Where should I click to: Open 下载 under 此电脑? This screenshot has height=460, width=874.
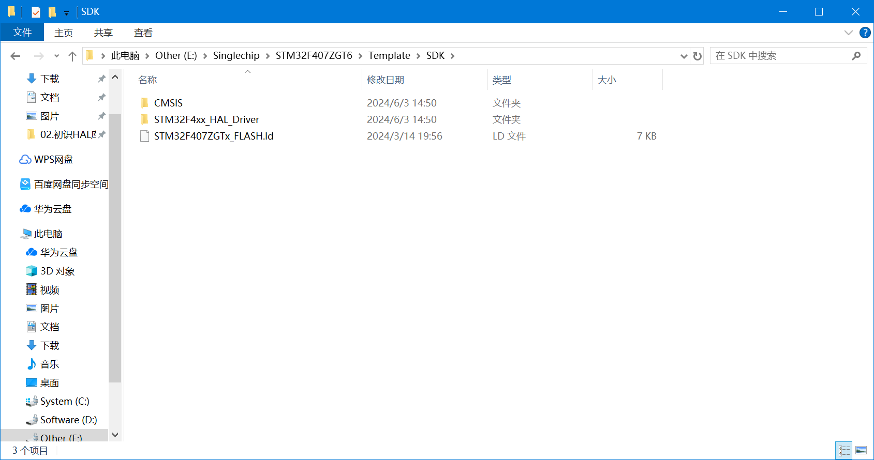pos(50,345)
